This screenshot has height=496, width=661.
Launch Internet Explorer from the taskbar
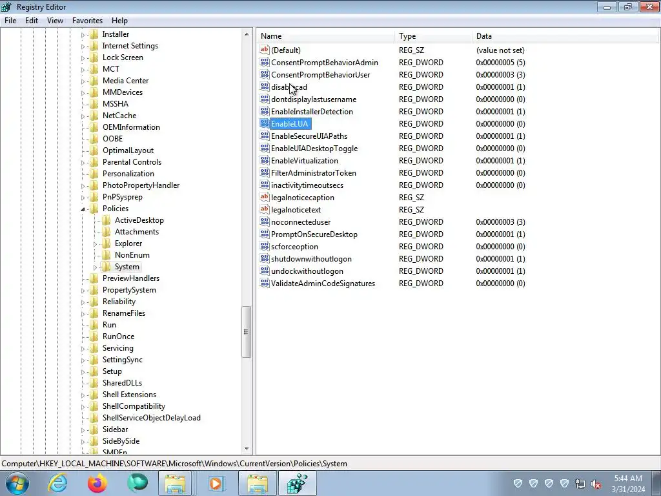point(57,483)
